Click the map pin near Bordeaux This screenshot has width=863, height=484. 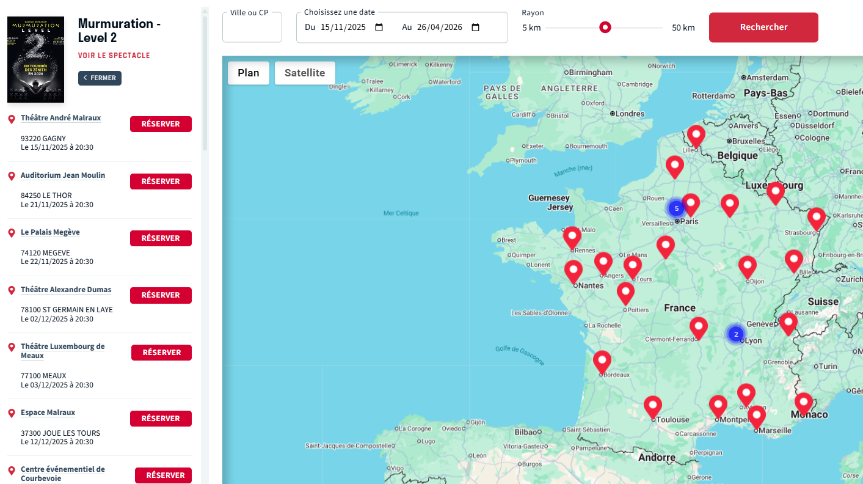click(602, 361)
